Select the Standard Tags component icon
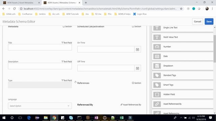This screenshot has width=216, height=121. tap(157, 75)
